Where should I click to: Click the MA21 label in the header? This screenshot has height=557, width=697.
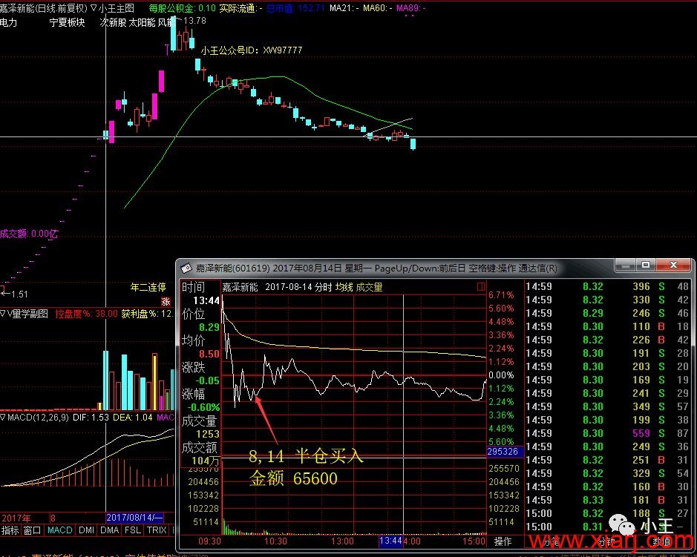tap(344, 8)
